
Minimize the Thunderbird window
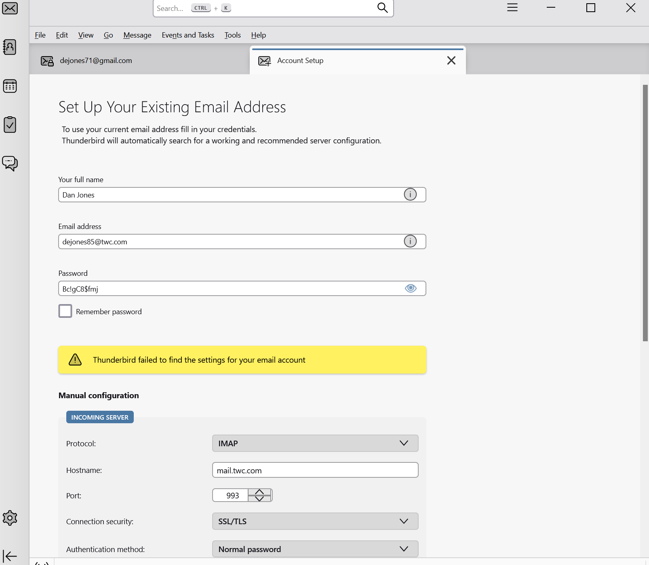click(x=551, y=8)
